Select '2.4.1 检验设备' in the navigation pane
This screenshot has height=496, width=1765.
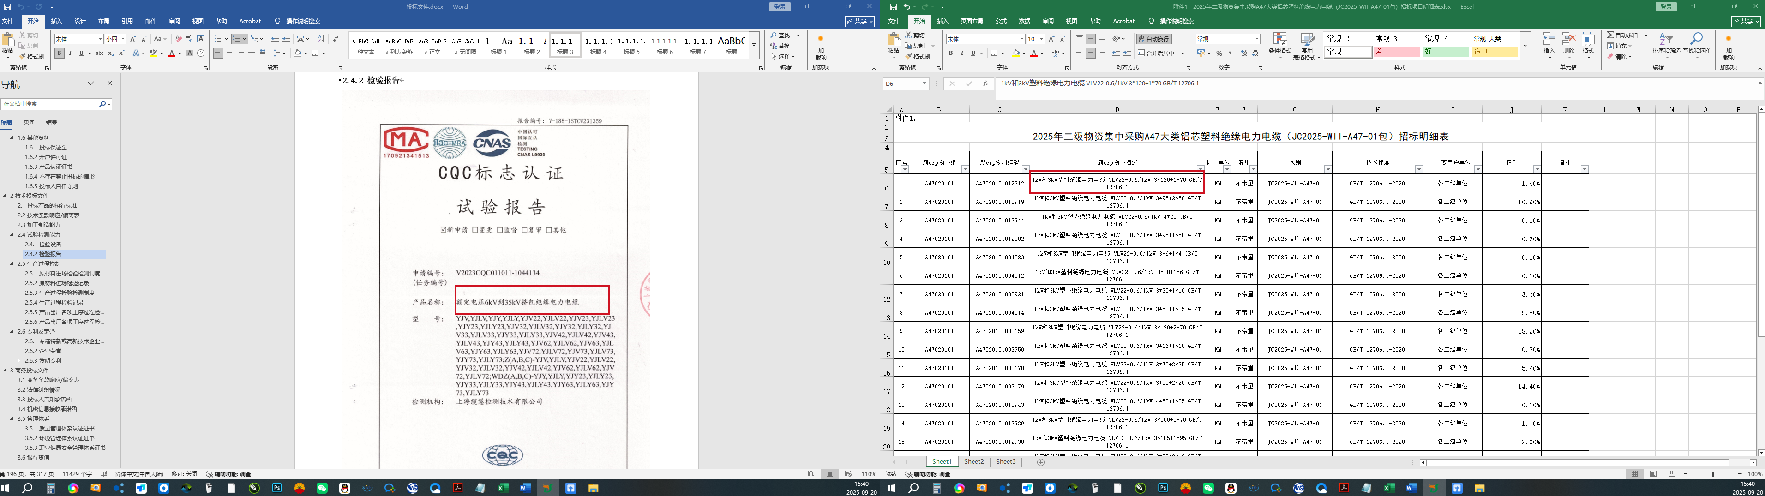pos(43,245)
